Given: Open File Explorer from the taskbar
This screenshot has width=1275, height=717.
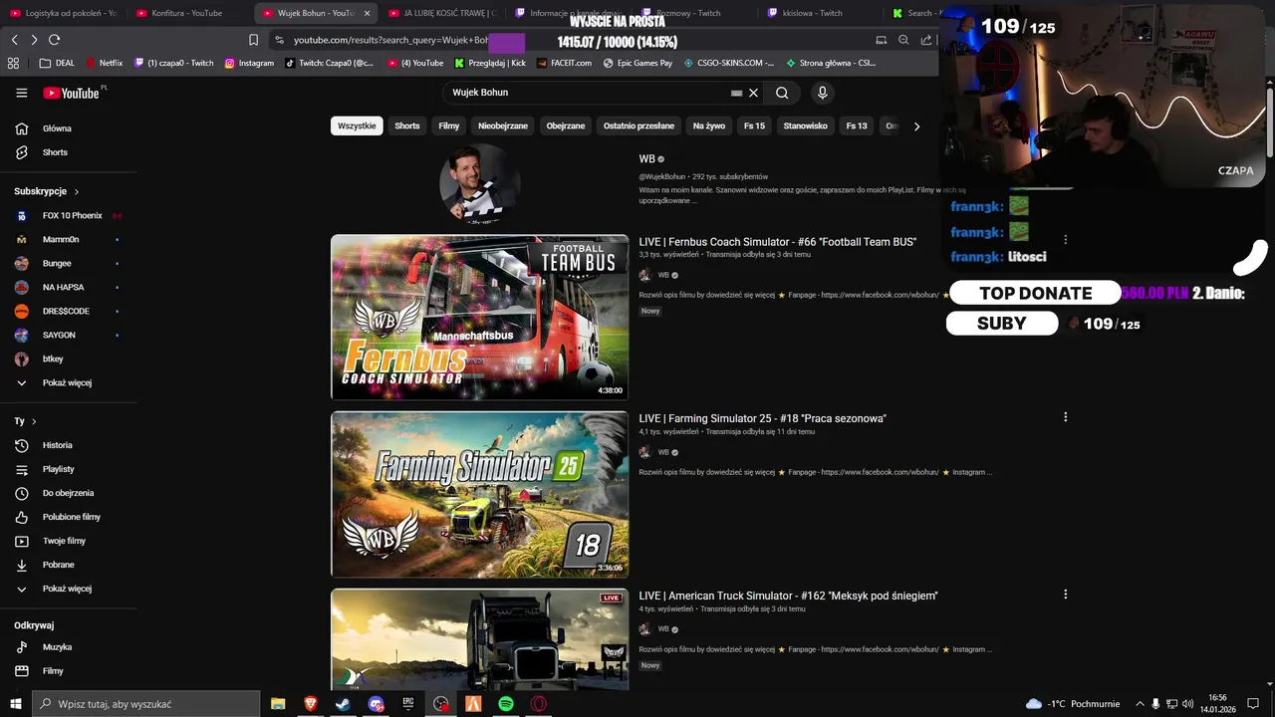Looking at the screenshot, I should [278, 704].
